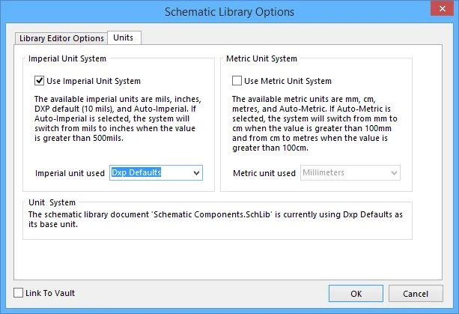Click the Schematic Library Options title bar
This screenshot has width=459, height=314.
pyautogui.click(x=229, y=12)
